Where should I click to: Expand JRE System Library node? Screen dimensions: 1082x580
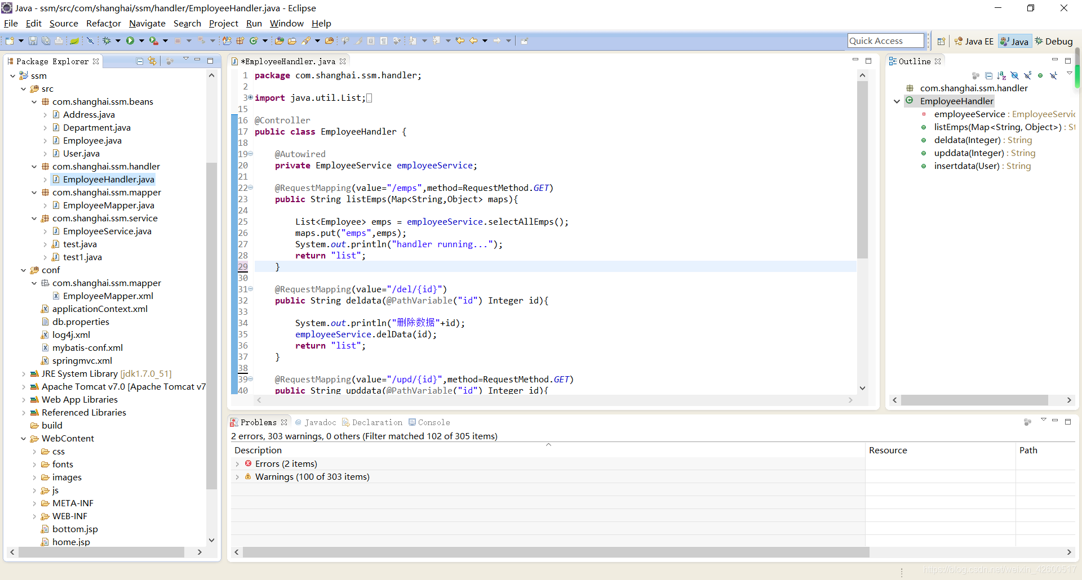pos(23,374)
